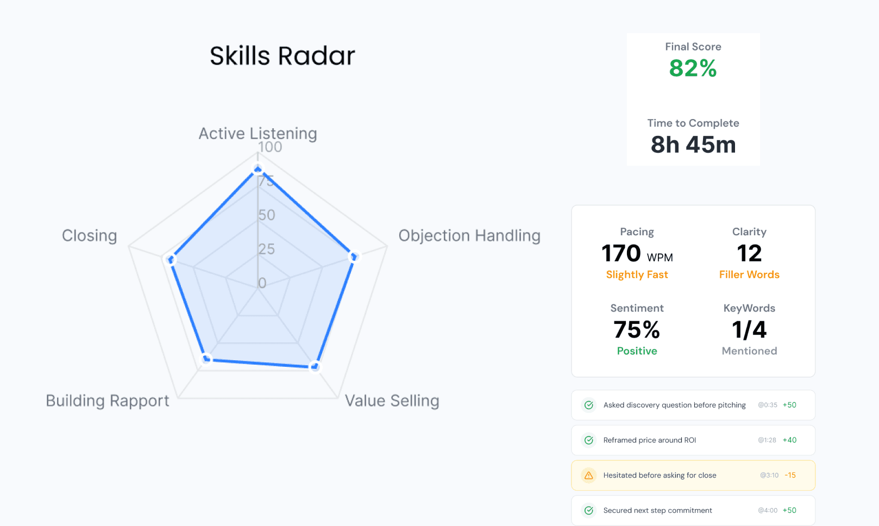Click the Clarity filler words count
This screenshot has height=526, width=879.
749,253
